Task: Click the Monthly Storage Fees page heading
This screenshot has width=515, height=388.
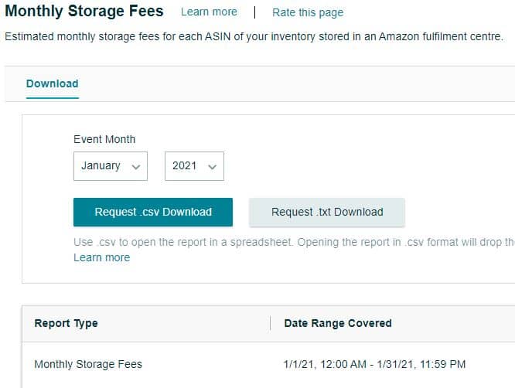Action: point(84,11)
